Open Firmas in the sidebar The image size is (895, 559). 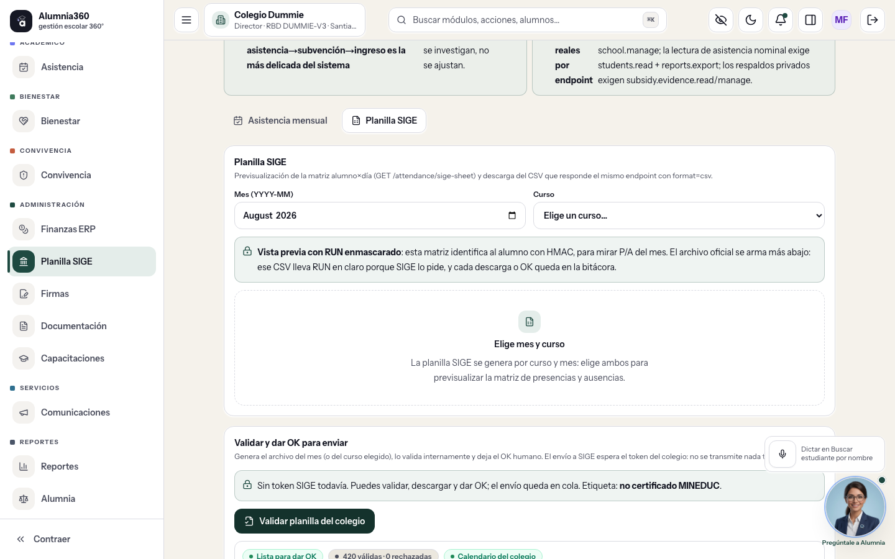(82, 294)
